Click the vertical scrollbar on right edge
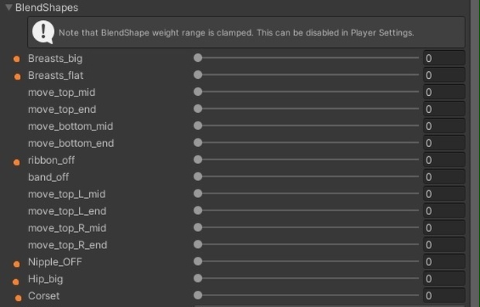480x307 pixels. point(475,153)
